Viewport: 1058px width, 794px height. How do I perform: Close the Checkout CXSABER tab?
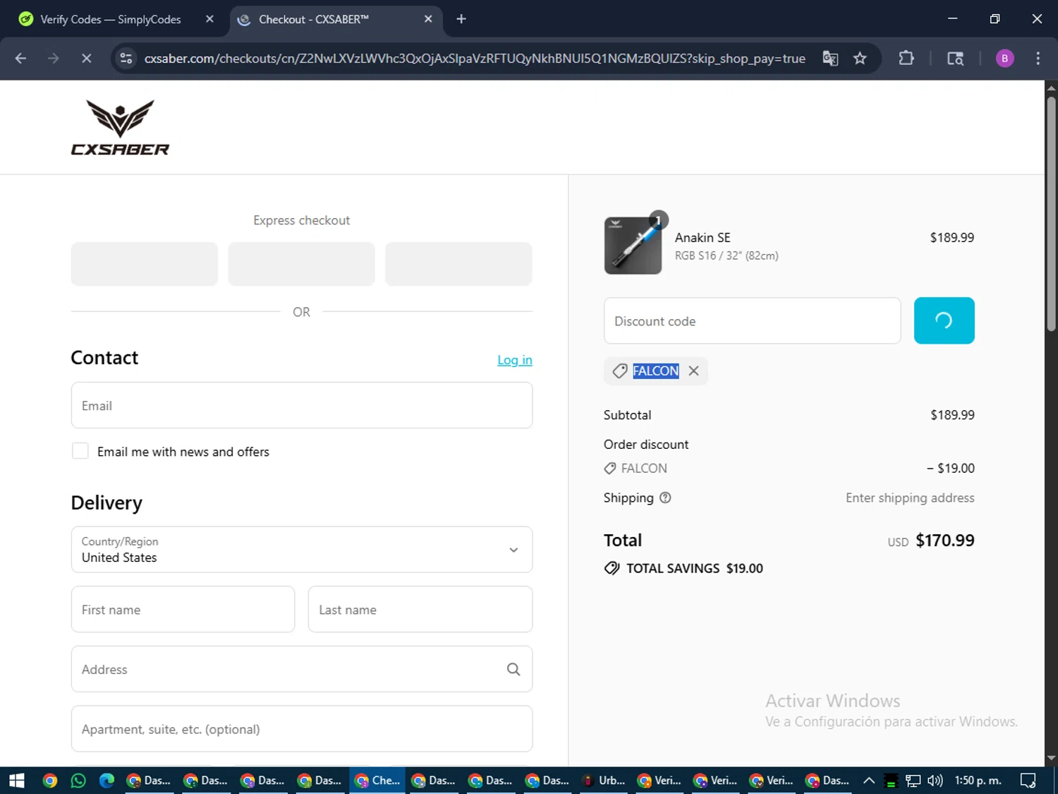click(x=428, y=19)
